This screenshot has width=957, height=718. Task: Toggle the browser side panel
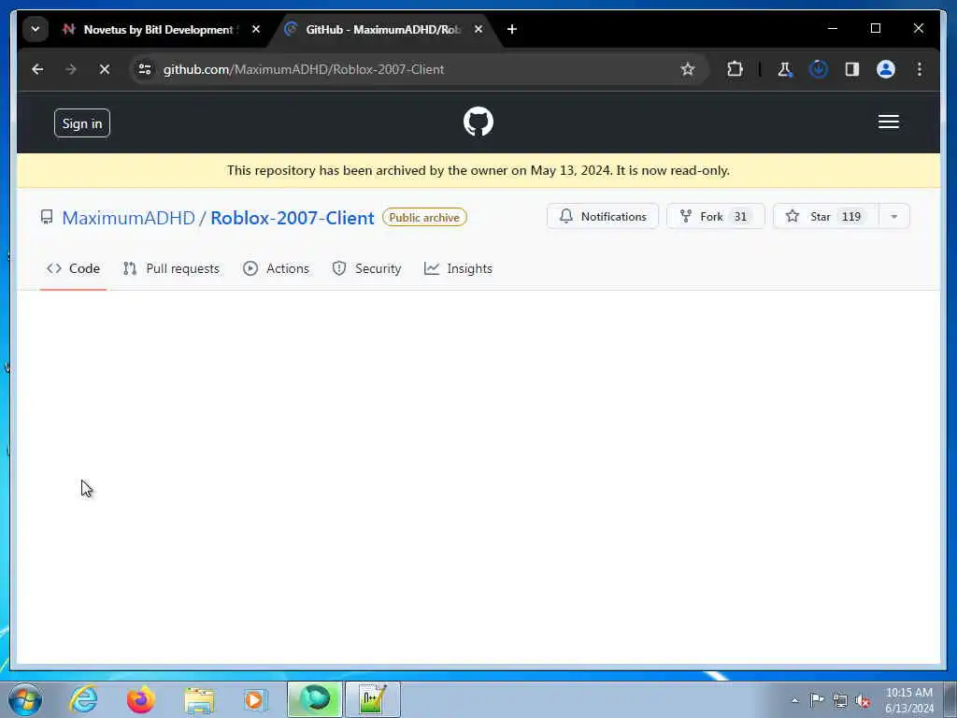pos(852,69)
